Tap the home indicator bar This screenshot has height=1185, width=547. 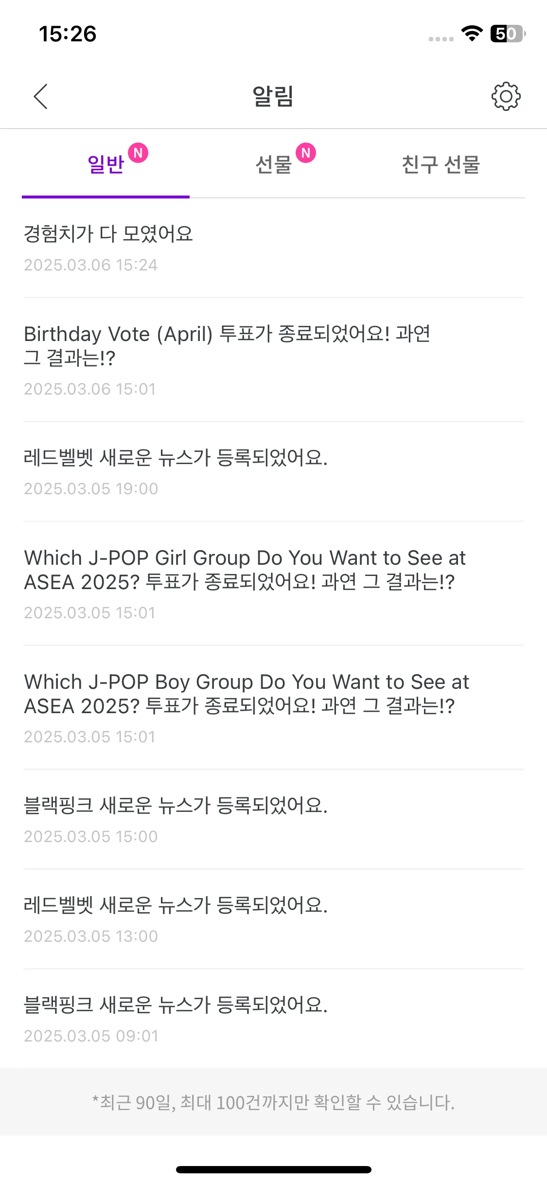point(273,1169)
